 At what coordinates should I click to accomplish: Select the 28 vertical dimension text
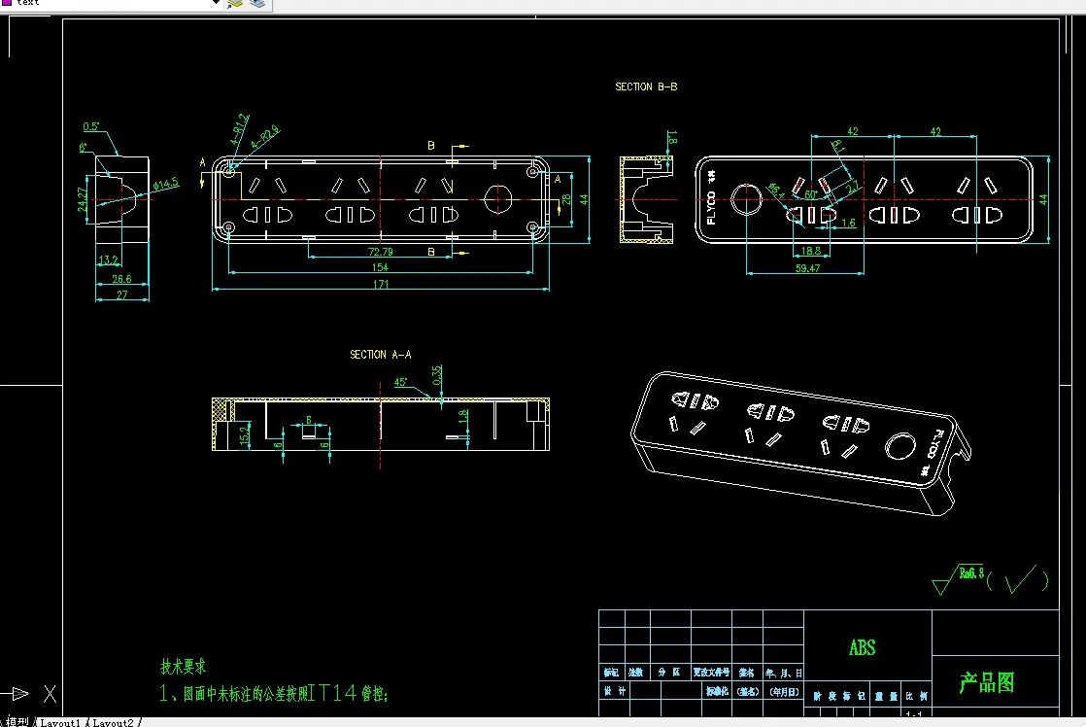click(x=566, y=199)
